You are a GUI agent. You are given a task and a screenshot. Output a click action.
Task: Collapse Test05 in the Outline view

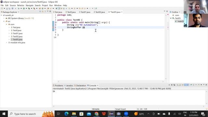click(x=171, y=18)
